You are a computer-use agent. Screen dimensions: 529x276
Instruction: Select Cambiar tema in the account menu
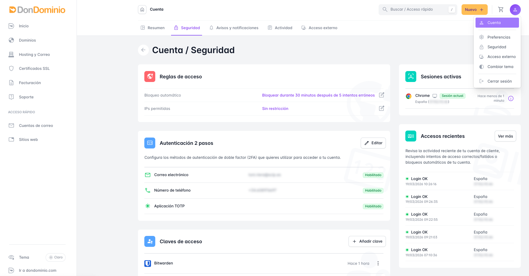pyautogui.click(x=500, y=67)
